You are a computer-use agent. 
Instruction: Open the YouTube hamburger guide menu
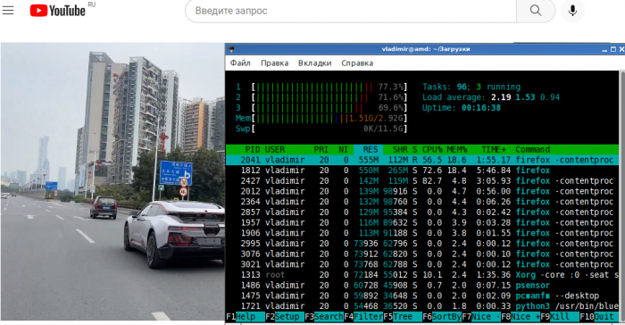[8, 11]
